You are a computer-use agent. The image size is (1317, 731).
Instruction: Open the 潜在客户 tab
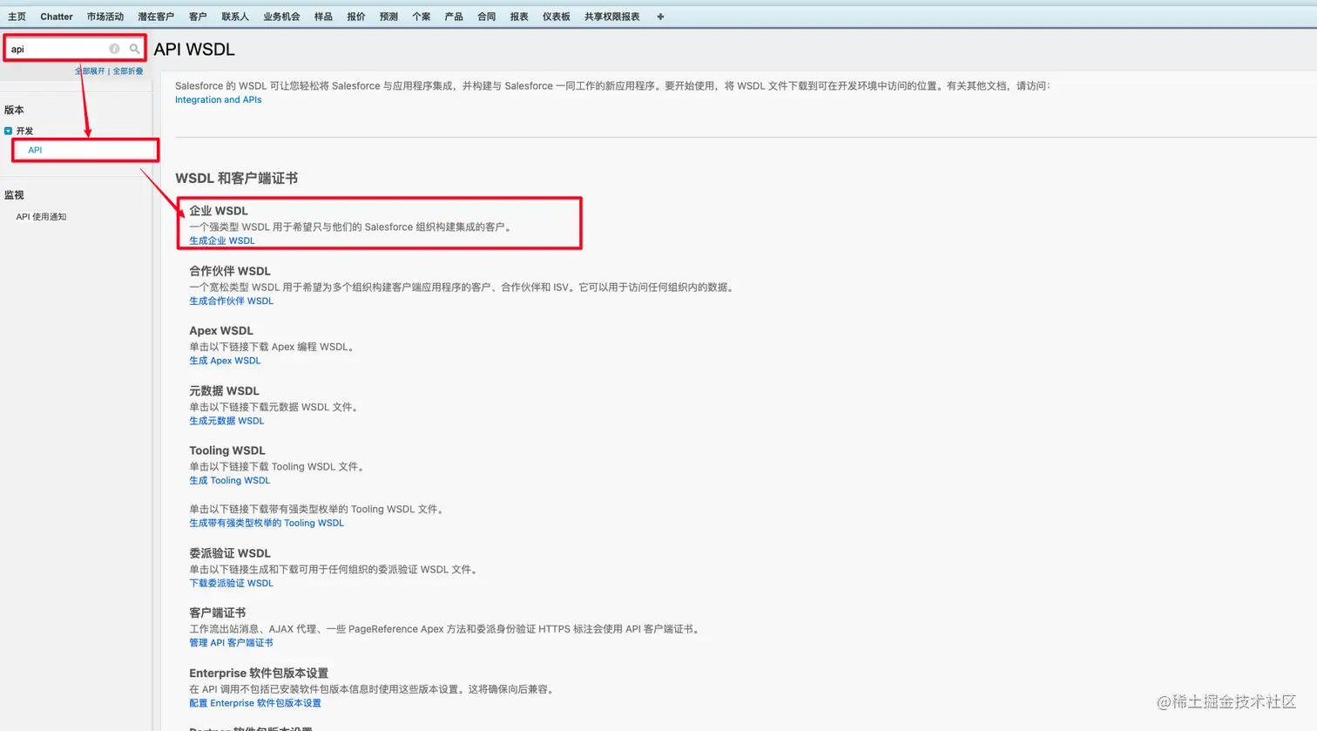tap(156, 17)
